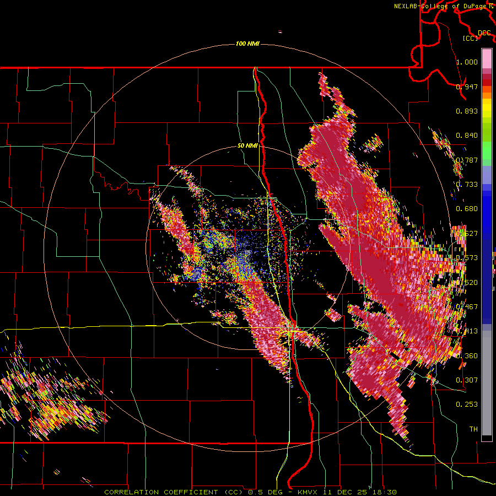Click the CORRELATION COEFFICIENT (CC) caption text
This screenshot has height=496, width=496.
coord(174,492)
